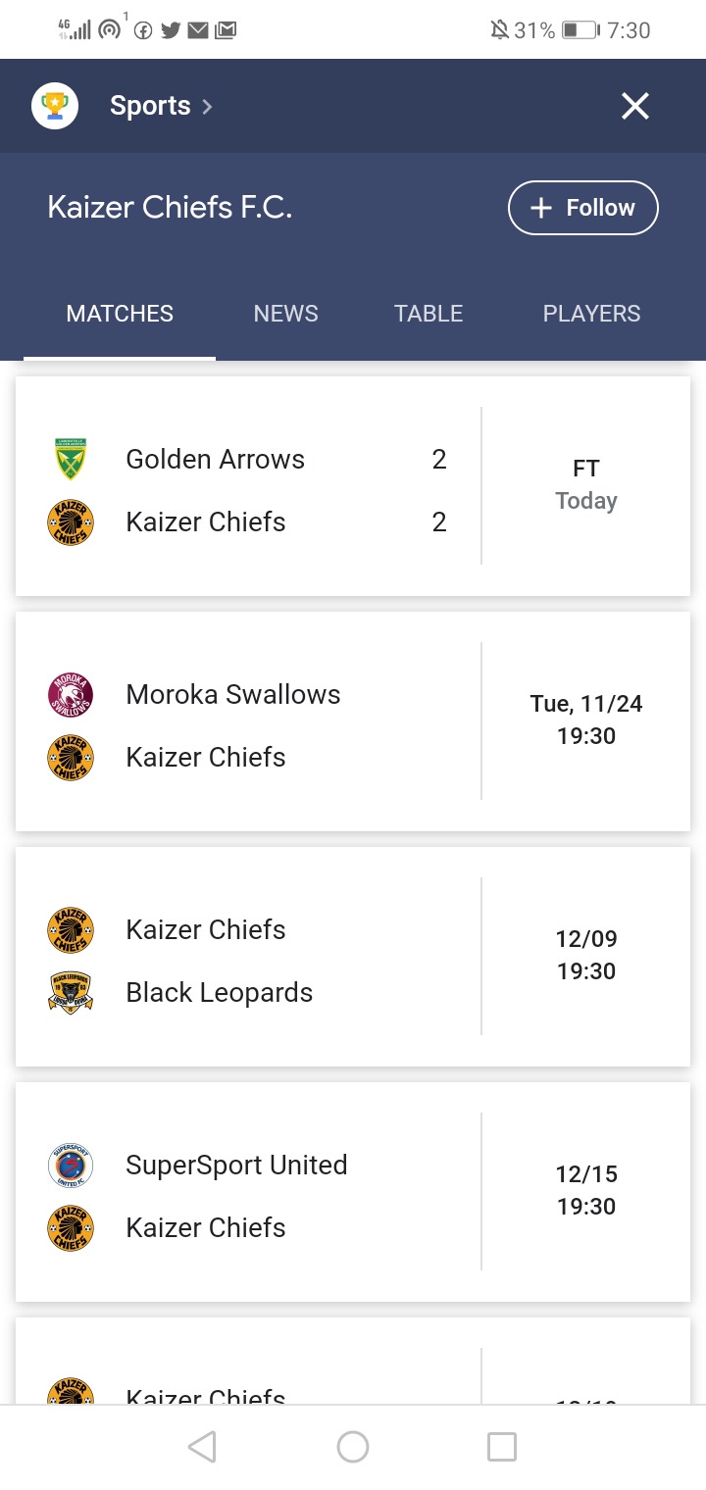Screen dimensions: 706x1490
Task: Expand the Sports chevron arrow
Action: point(207,106)
